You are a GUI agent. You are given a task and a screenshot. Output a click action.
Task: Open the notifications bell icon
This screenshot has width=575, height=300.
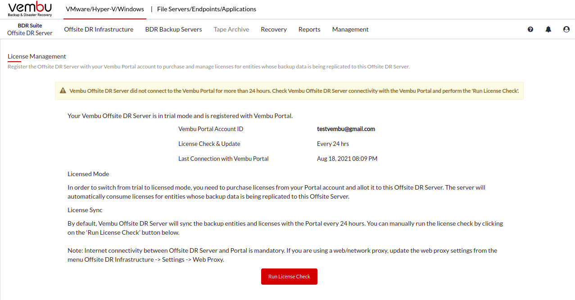[548, 29]
